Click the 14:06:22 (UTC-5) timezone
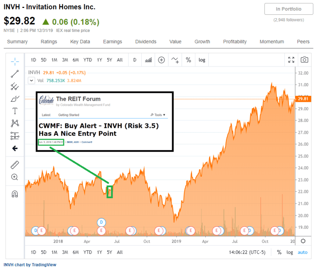The height and width of the screenshot is (270, 315). [x=247, y=252]
